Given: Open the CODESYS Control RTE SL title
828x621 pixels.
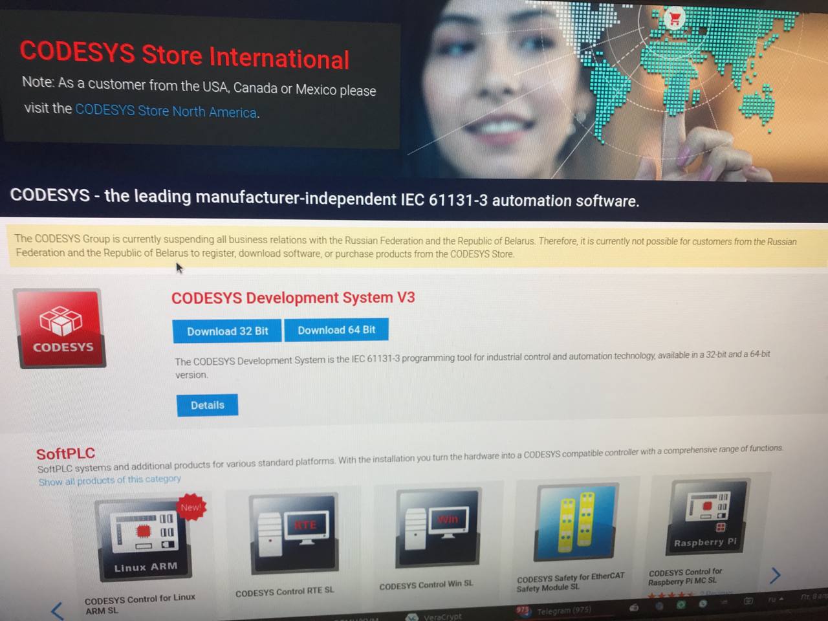Looking at the screenshot, I should click(285, 591).
